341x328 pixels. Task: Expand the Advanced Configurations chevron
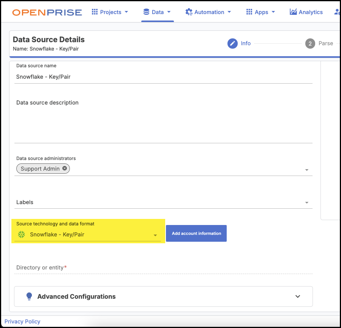coord(298,296)
